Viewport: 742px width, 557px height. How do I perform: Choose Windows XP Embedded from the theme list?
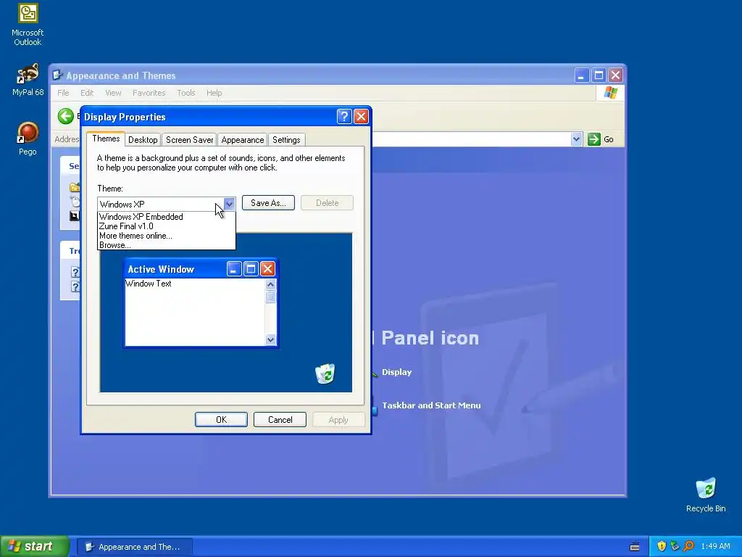coord(166,216)
